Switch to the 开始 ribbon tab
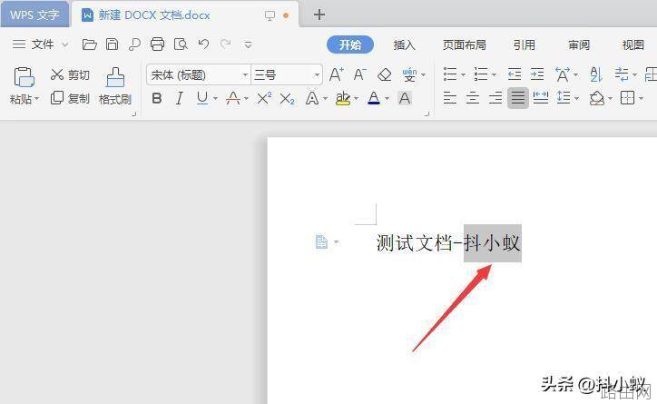This screenshot has height=404, width=657. click(350, 44)
